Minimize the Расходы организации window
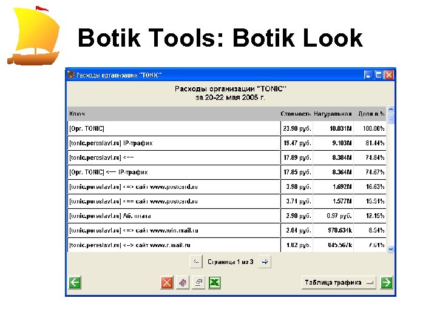The width and height of the screenshot is (437, 327). 368,75
